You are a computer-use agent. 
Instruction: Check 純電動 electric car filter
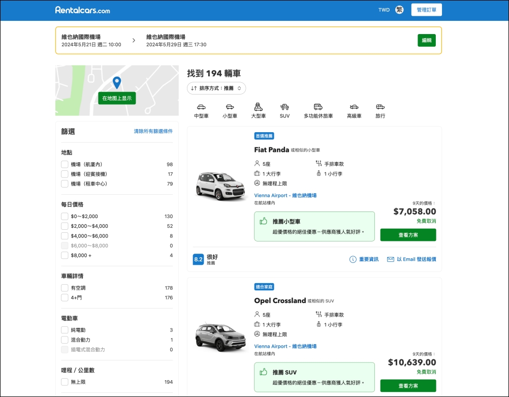[x=65, y=330]
